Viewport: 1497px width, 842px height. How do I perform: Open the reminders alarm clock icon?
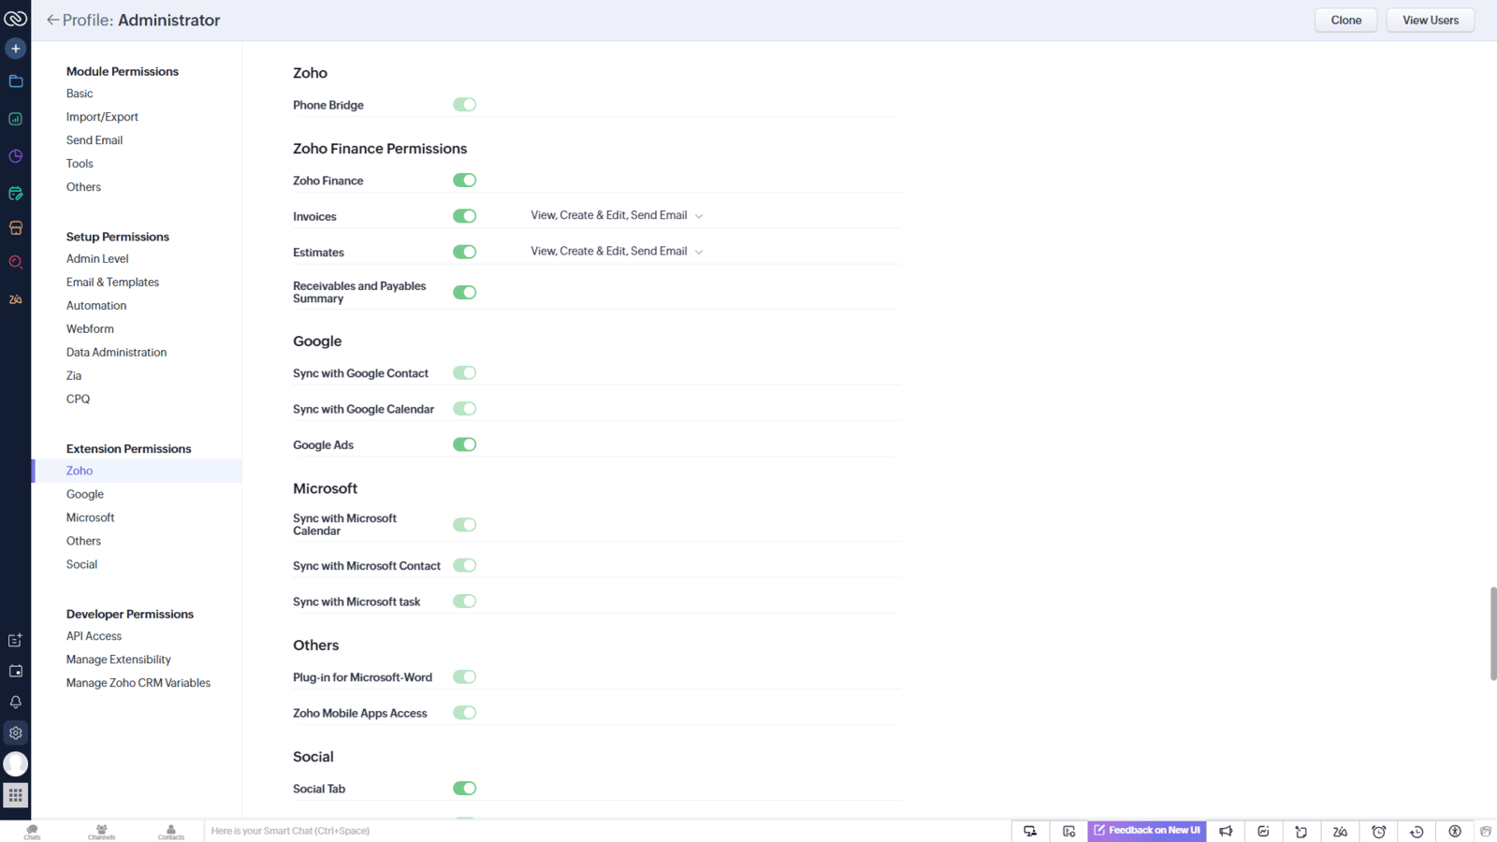[x=1378, y=831]
